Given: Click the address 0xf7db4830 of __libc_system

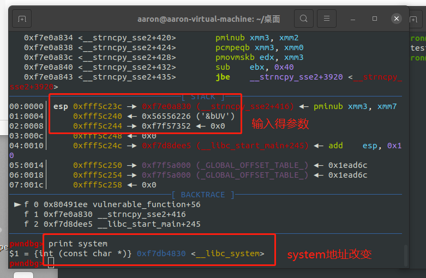Looking at the screenshot, I should [161, 253].
